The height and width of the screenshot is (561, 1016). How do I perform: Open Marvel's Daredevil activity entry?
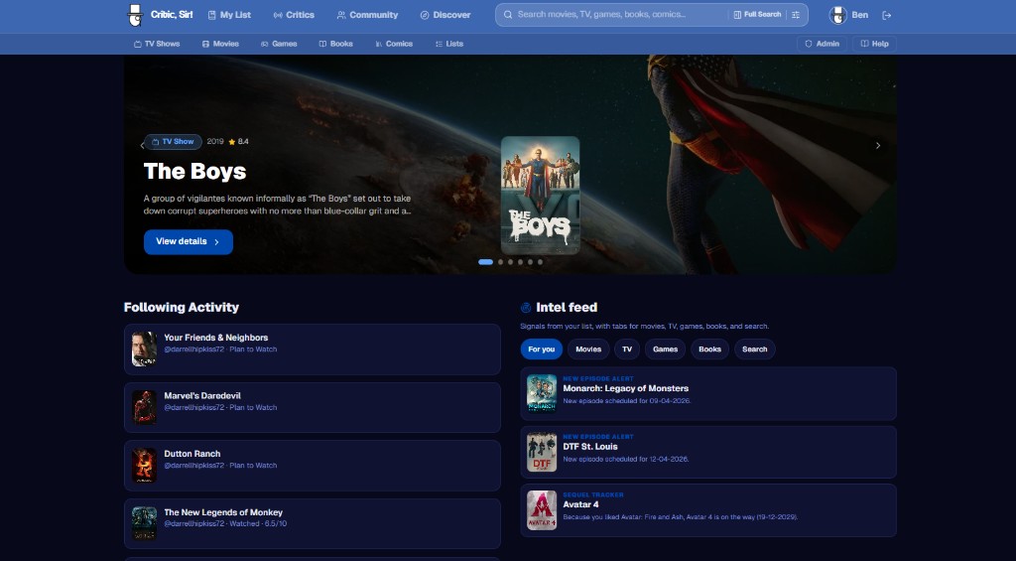(x=312, y=401)
